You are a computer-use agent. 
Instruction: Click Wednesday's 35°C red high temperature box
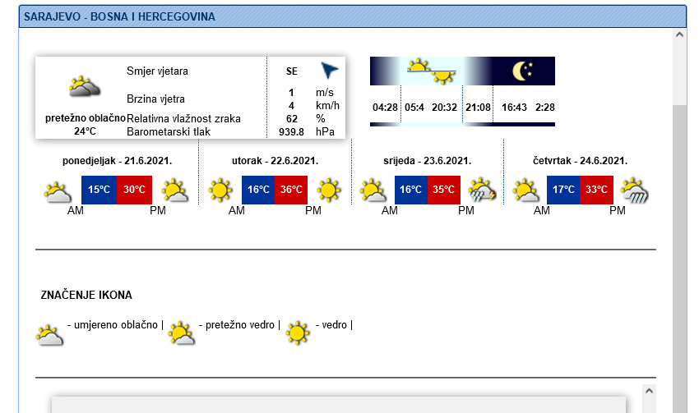pos(444,190)
